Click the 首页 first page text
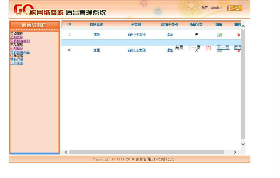 coord(179,47)
